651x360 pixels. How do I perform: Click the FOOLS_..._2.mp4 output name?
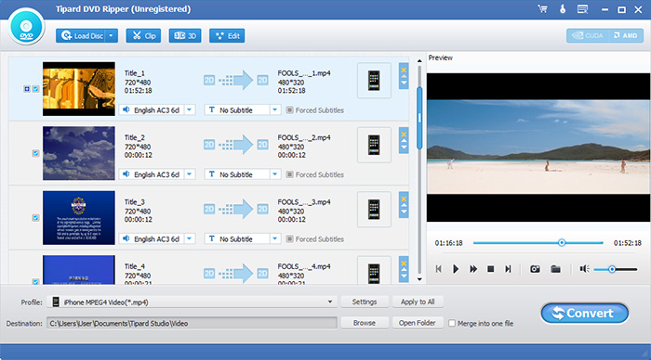tap(304, 137)
